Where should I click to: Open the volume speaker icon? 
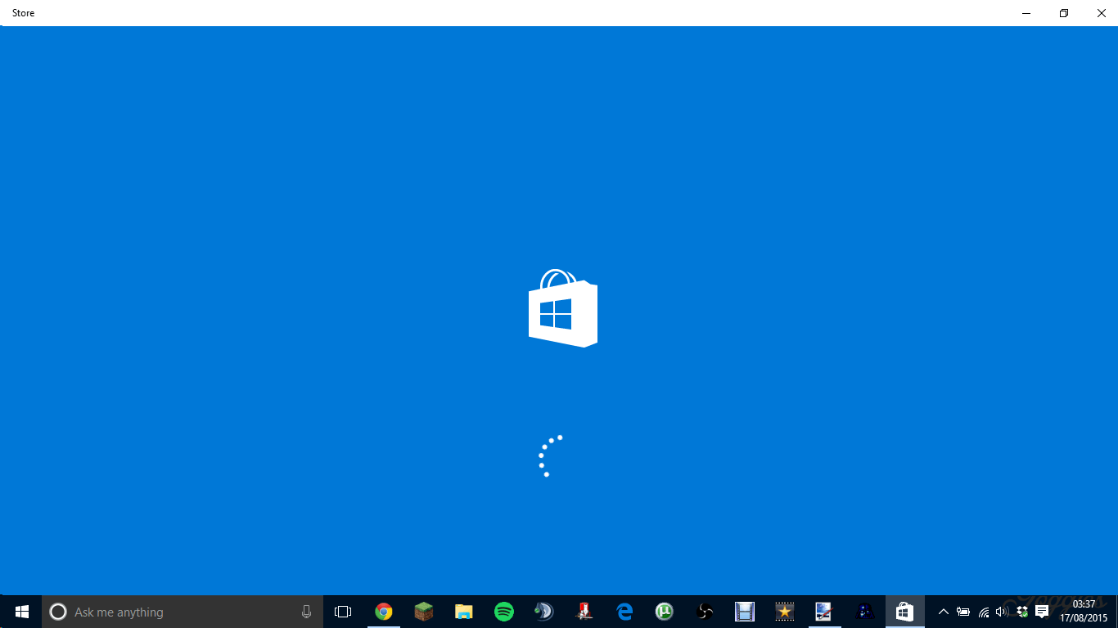(1003, 612)
